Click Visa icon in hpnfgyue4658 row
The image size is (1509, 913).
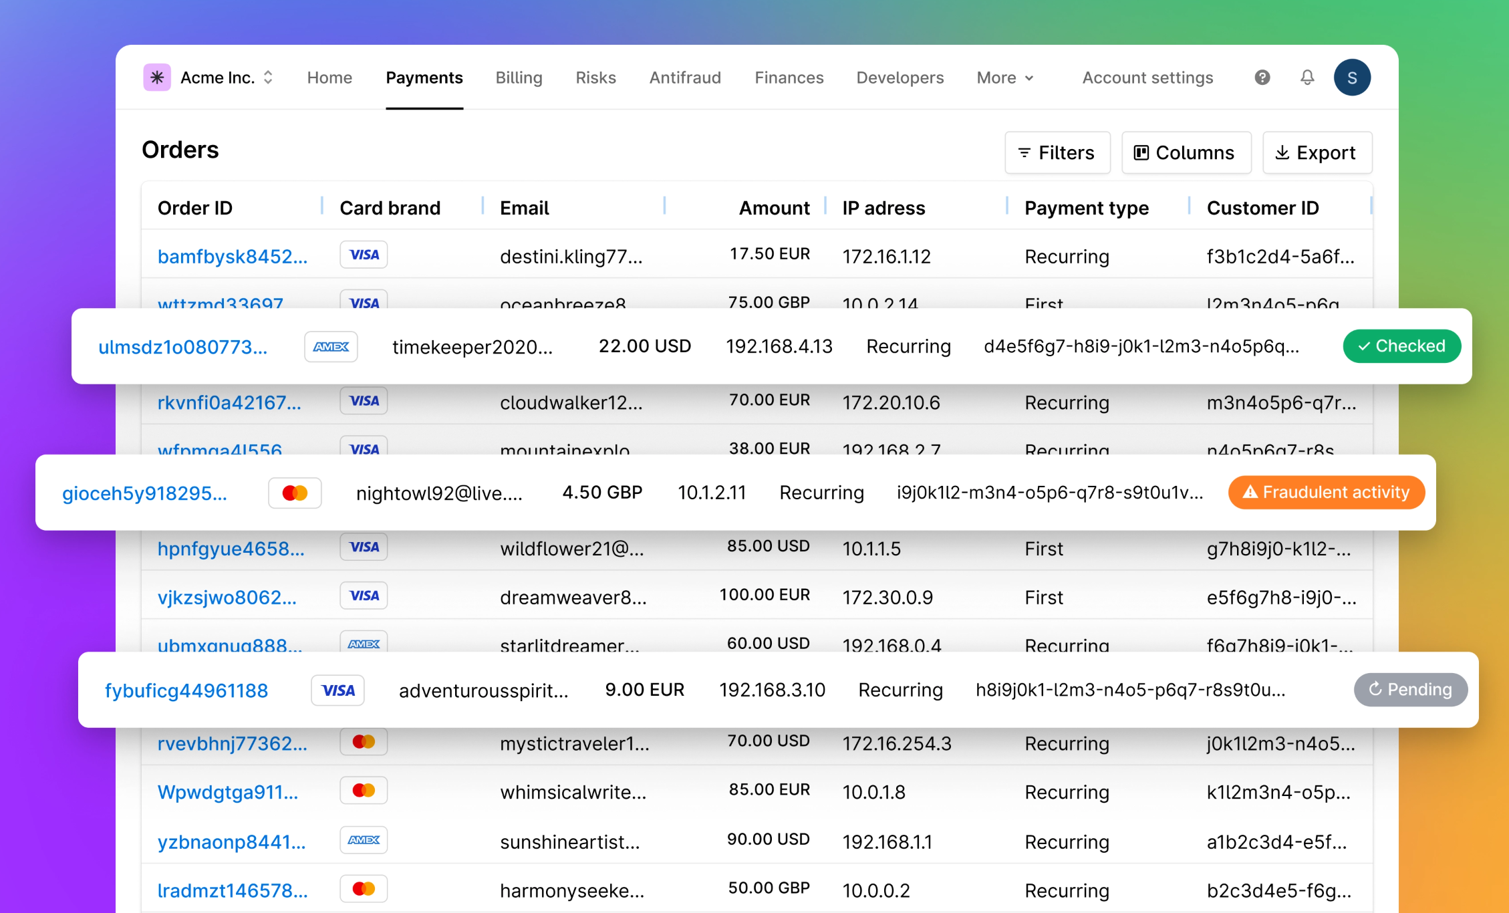pyautogui.click(x=364, y=547)
